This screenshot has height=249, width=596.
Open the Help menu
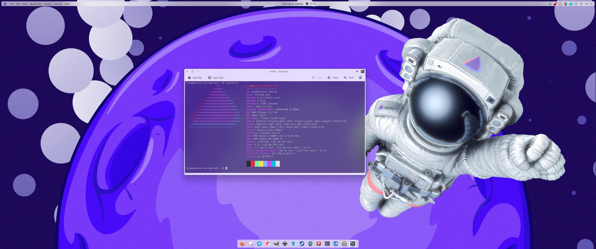(x=67, y=4)
